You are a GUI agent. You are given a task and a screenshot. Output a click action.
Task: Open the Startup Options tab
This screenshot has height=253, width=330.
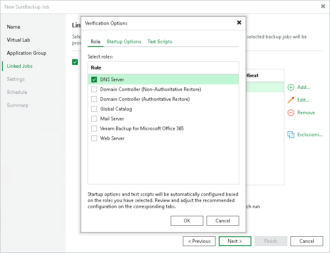[x=124, y=42]
